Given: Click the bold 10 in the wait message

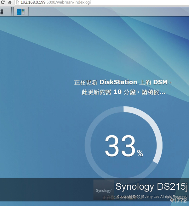Looking at the screenshot, I should tap(117, 93).
